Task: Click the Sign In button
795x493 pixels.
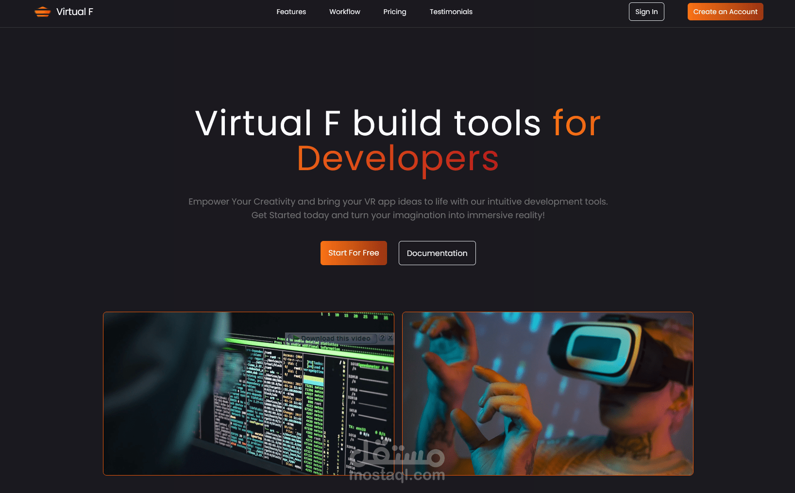Action: pyautogui.click(x=646, y=12)
